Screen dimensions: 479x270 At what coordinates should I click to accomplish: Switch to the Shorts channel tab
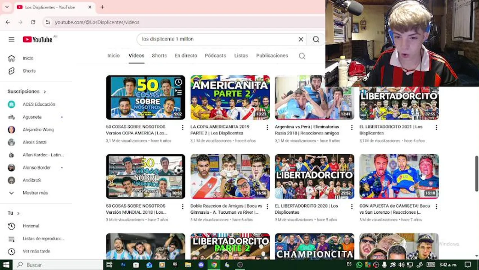coord(159,55)
